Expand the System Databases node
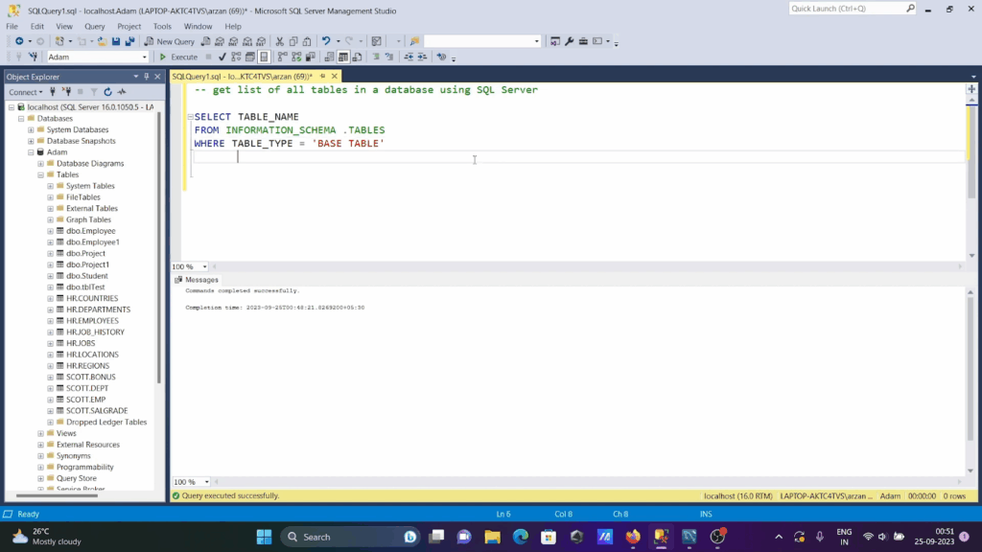Image resolution: width=982 pixels, height=552 pixels. [x=31, y=129]
